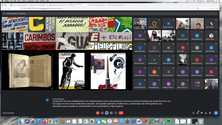Expand the '11 others' participants tile

coord(197,84)
